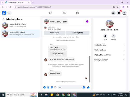Select the Messenger | Facebook tab
Image resolution: width=130 pixels, height=97 pixels.
17,2
